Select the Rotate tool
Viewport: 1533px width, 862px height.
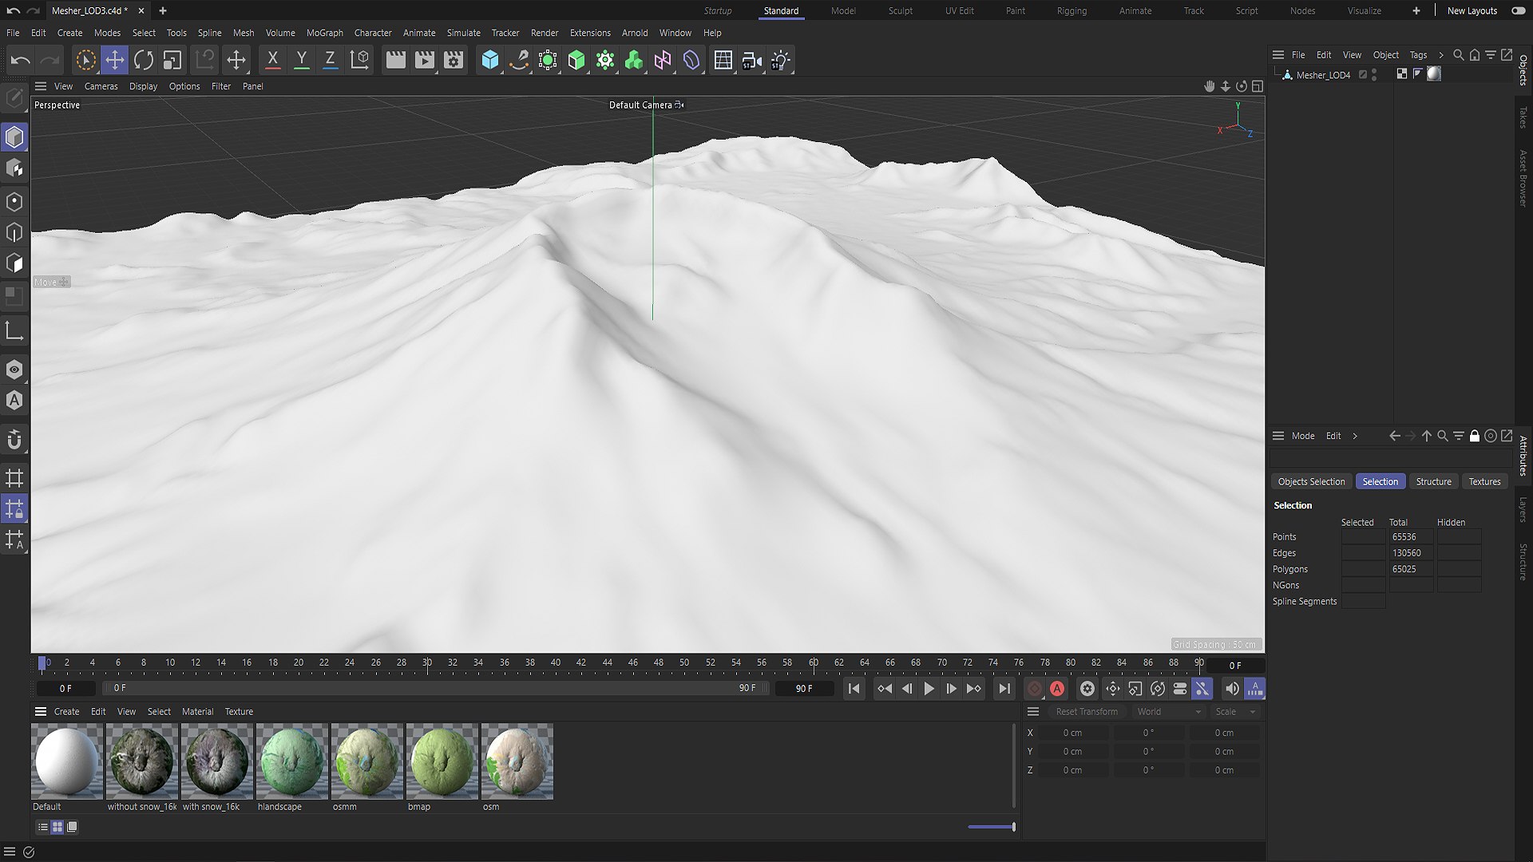(x=144, y=60)
